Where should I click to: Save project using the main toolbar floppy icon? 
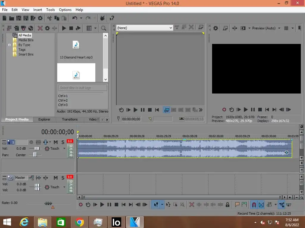click(19, 18)
